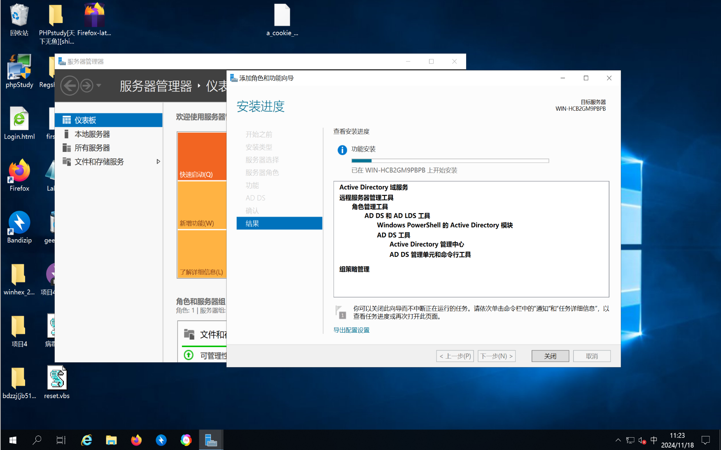This screenshot has height=450, width=721.
Task: Select 本地服务器 in the Server Manager sidebar
Action: (91, 133)
